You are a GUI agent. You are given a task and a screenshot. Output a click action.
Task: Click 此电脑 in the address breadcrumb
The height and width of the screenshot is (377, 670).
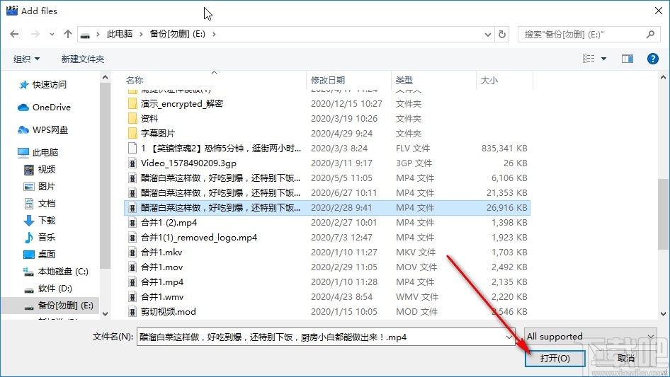pos(120,34)
